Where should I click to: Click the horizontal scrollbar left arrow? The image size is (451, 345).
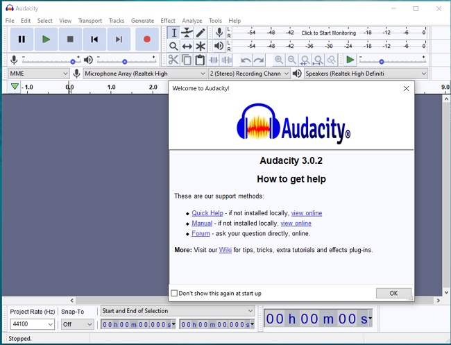point(72,301)
